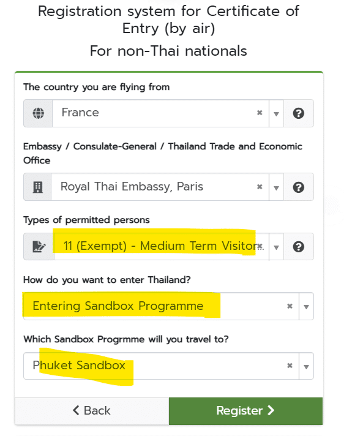The image size is (344, 436).
Task: Expand the country dropdown arrow
Action: pos(276,114)
